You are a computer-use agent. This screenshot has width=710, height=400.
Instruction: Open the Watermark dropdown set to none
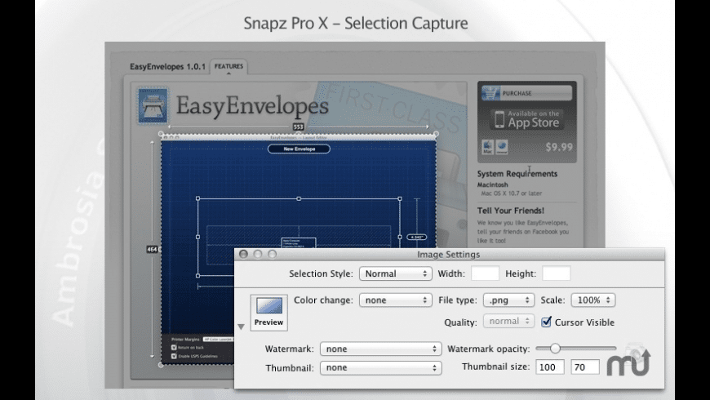click(381, 349)
